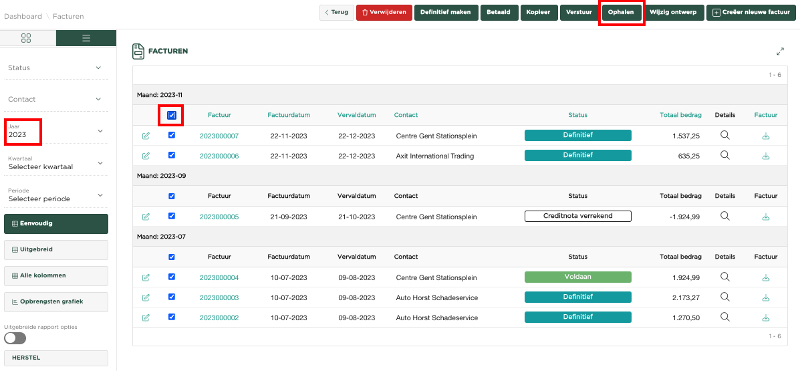The height and width of the screenshot is (371, 800).
Task: Click the edit icon for invoice 2023000007
Action: pos(146,136)
